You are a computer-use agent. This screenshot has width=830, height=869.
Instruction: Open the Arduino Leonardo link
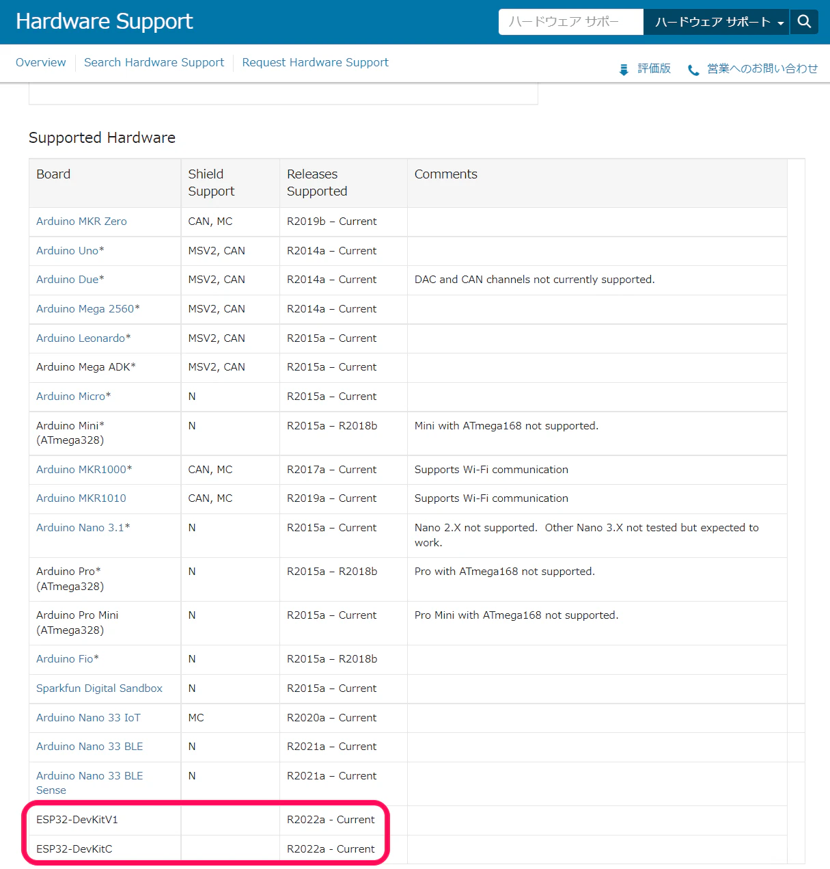81,338
